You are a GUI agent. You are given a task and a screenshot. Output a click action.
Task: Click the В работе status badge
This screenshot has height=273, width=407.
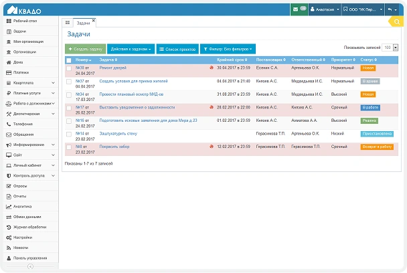pyautogui.click(x=370, y=107)
